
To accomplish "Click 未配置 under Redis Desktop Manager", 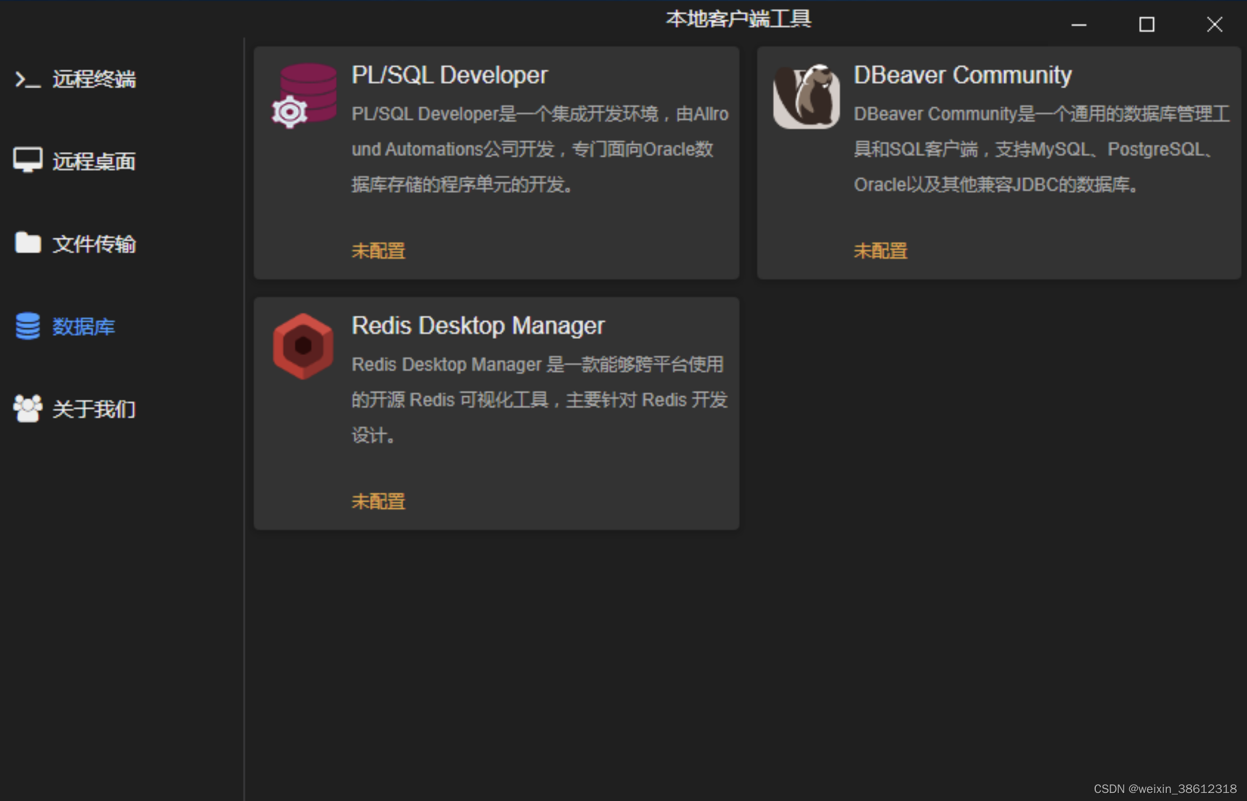I will coord(378,501).
